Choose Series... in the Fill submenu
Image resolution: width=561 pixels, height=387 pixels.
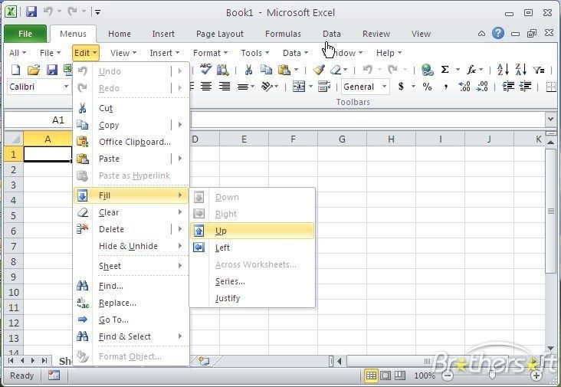(252, 281)
